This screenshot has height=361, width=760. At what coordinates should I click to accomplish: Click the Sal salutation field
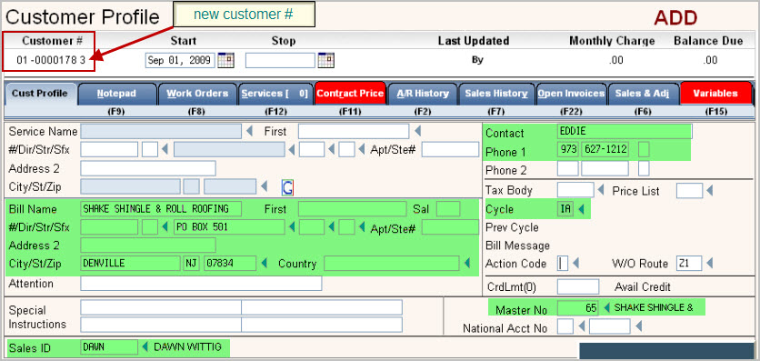(448, 209)
